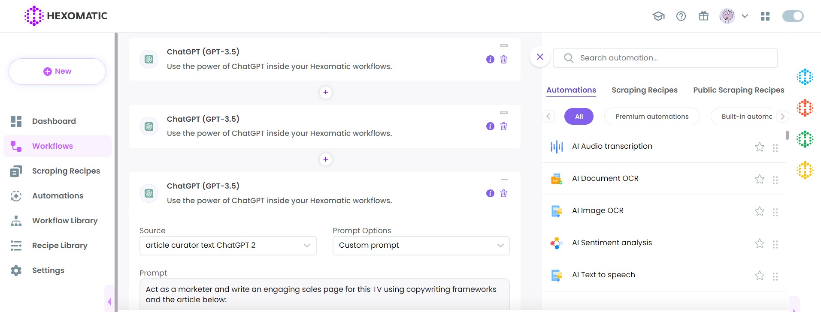Delete the second ChatGPT step

[503, 126]
